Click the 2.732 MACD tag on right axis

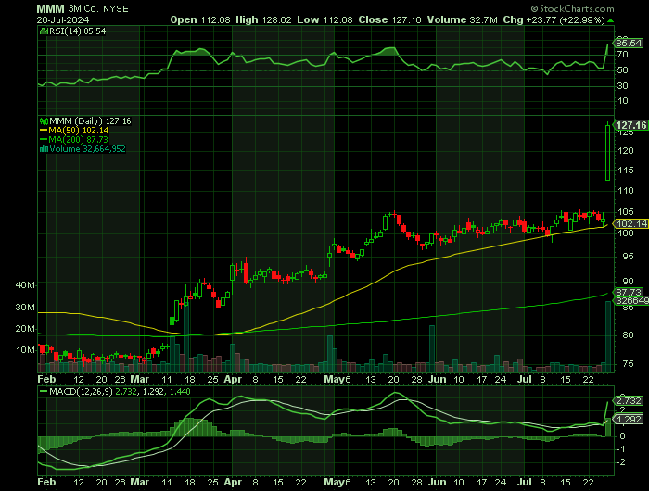[x=629, y=401]
